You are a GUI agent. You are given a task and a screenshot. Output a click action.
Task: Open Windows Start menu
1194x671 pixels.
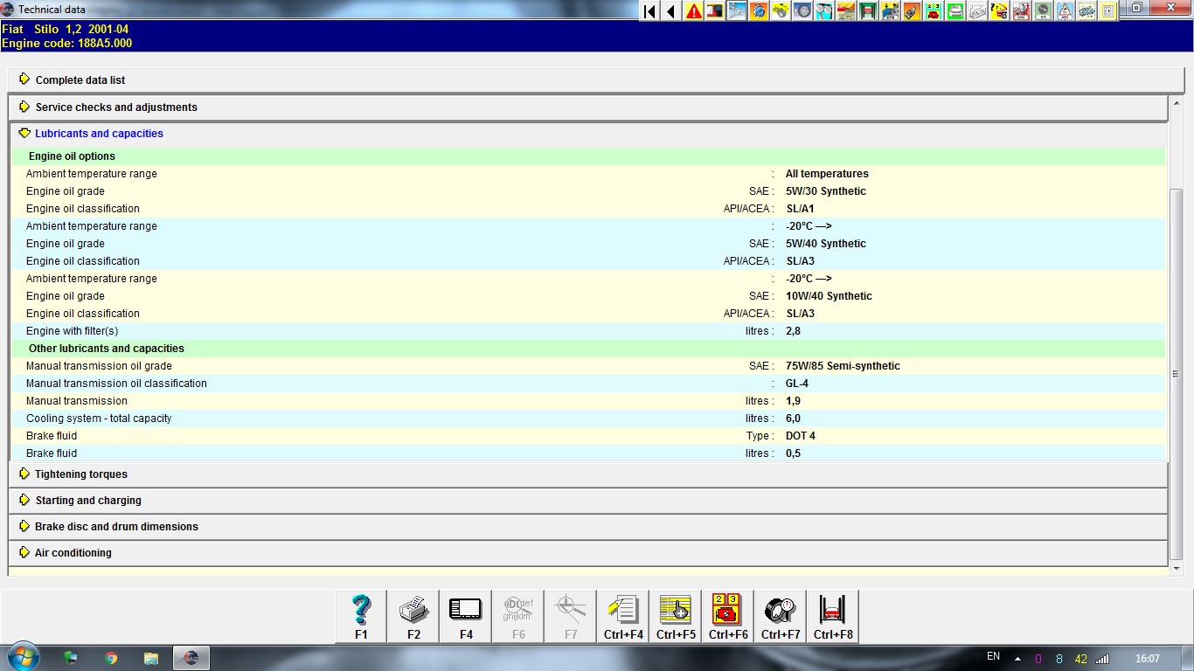(x=23, y=658)
